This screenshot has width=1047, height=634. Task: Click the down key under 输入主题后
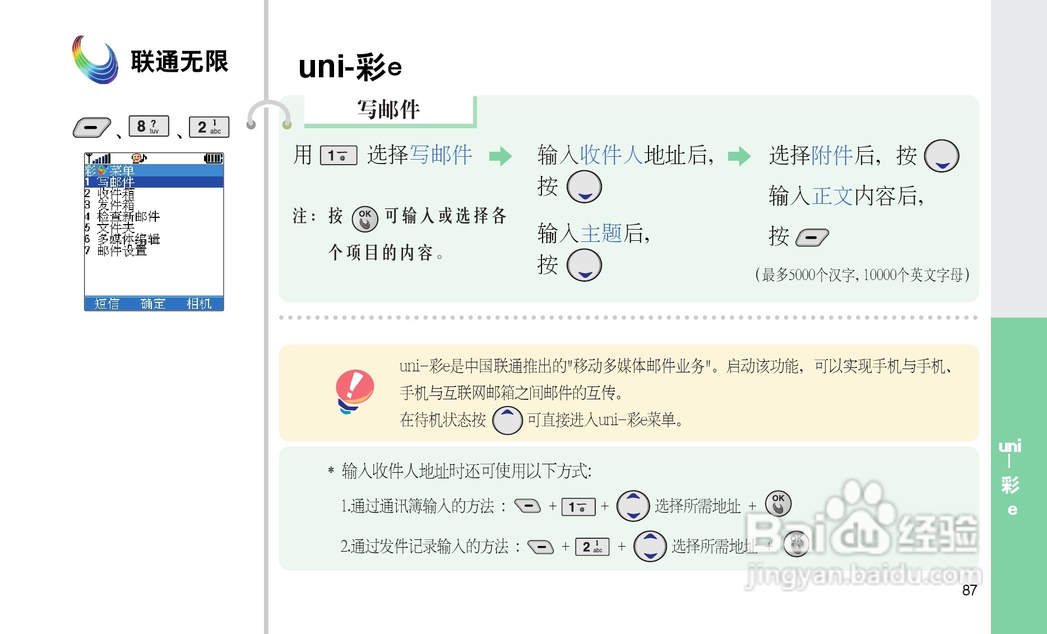coord(584,265)
